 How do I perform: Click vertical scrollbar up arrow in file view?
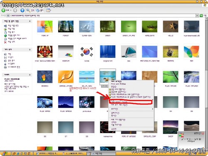(207, 19)
